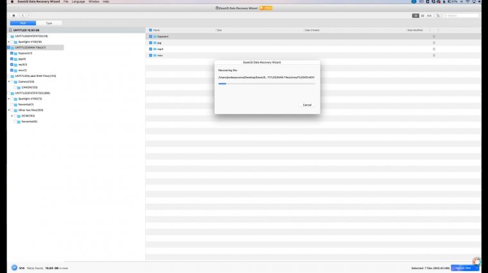The height and width of the screenshot is (273, 488).
Task: Uncheck fcpevent(1) in sidebar tree
Action: pyautogui.click(x=12, y=53)
